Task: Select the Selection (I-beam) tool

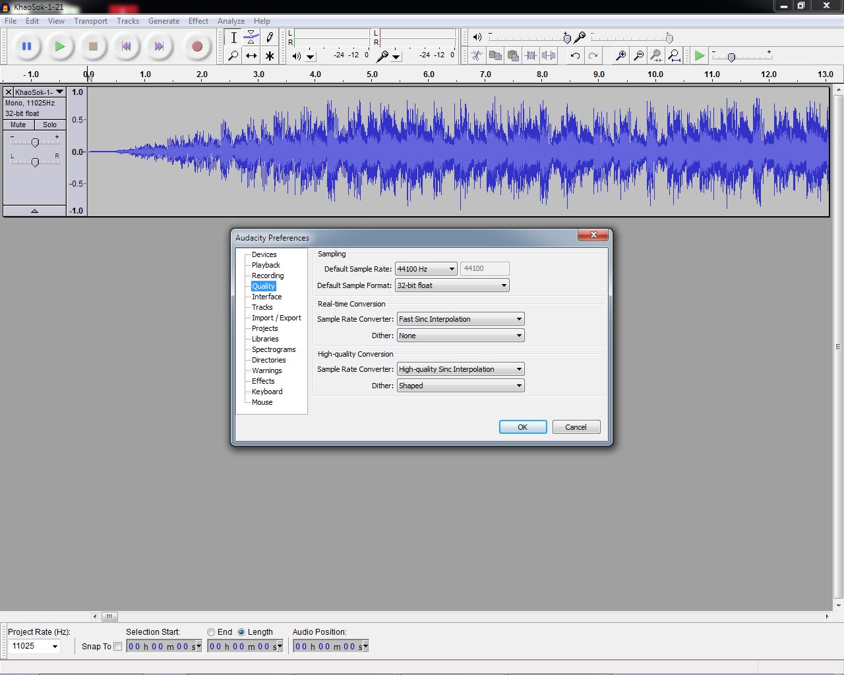Action: point(233,38)
